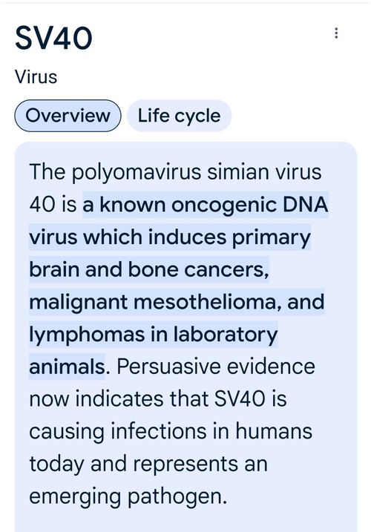Click the highlighted word 'animals'
The width and height of the screenshot is (371, 532).
click(x=67, y=367)
